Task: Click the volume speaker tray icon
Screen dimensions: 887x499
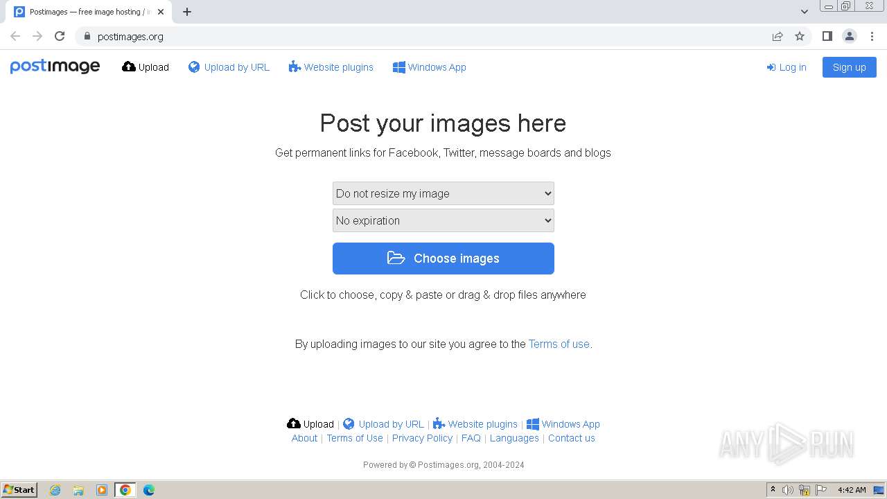Action: coord(788,490)
